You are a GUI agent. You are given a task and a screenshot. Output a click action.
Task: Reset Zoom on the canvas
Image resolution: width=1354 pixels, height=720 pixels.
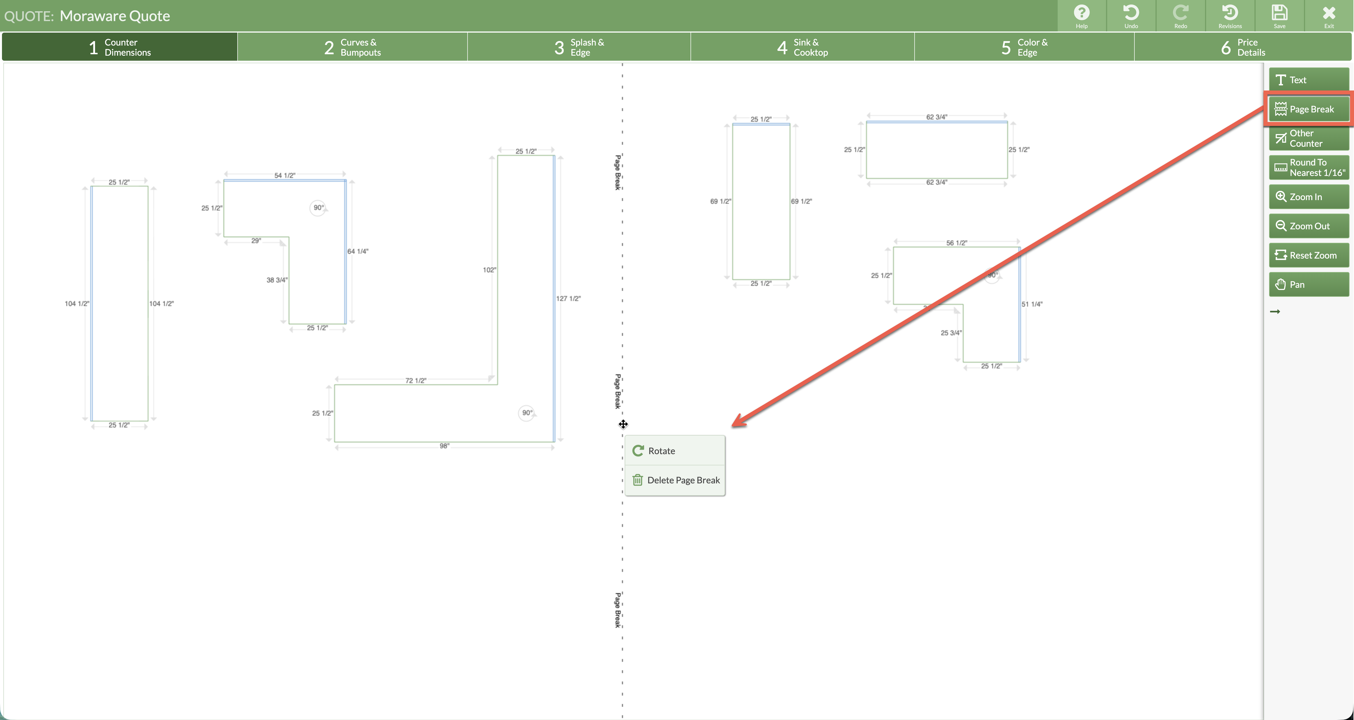(1308, 255)
